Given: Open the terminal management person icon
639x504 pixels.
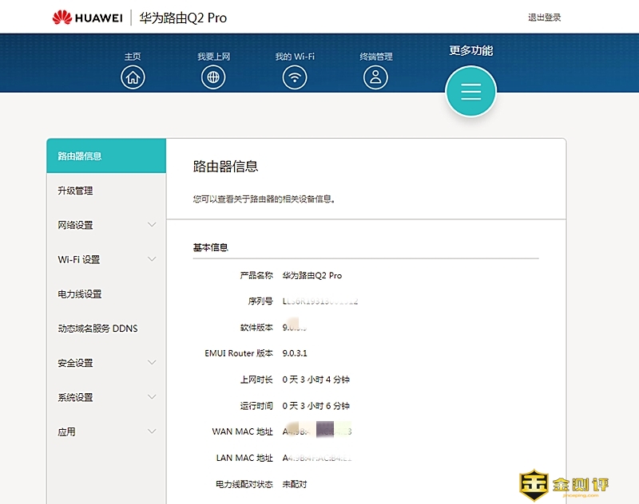Looking at the screenshot, I should 375,77.
